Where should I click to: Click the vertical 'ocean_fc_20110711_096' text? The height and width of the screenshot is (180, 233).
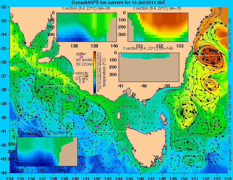click(230, 40)
